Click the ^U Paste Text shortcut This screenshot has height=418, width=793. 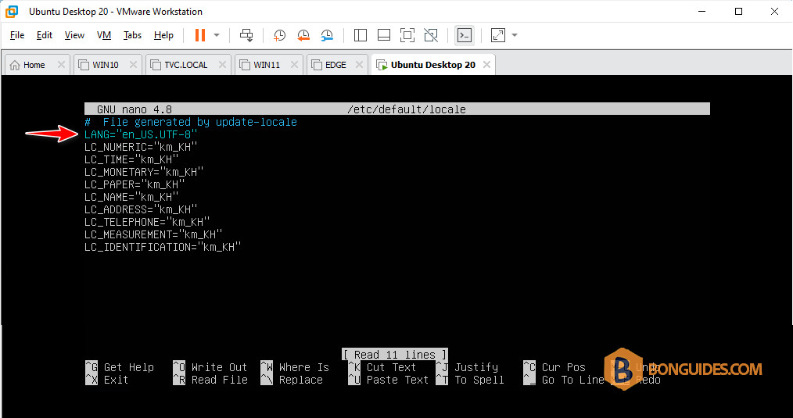(389, 380)
